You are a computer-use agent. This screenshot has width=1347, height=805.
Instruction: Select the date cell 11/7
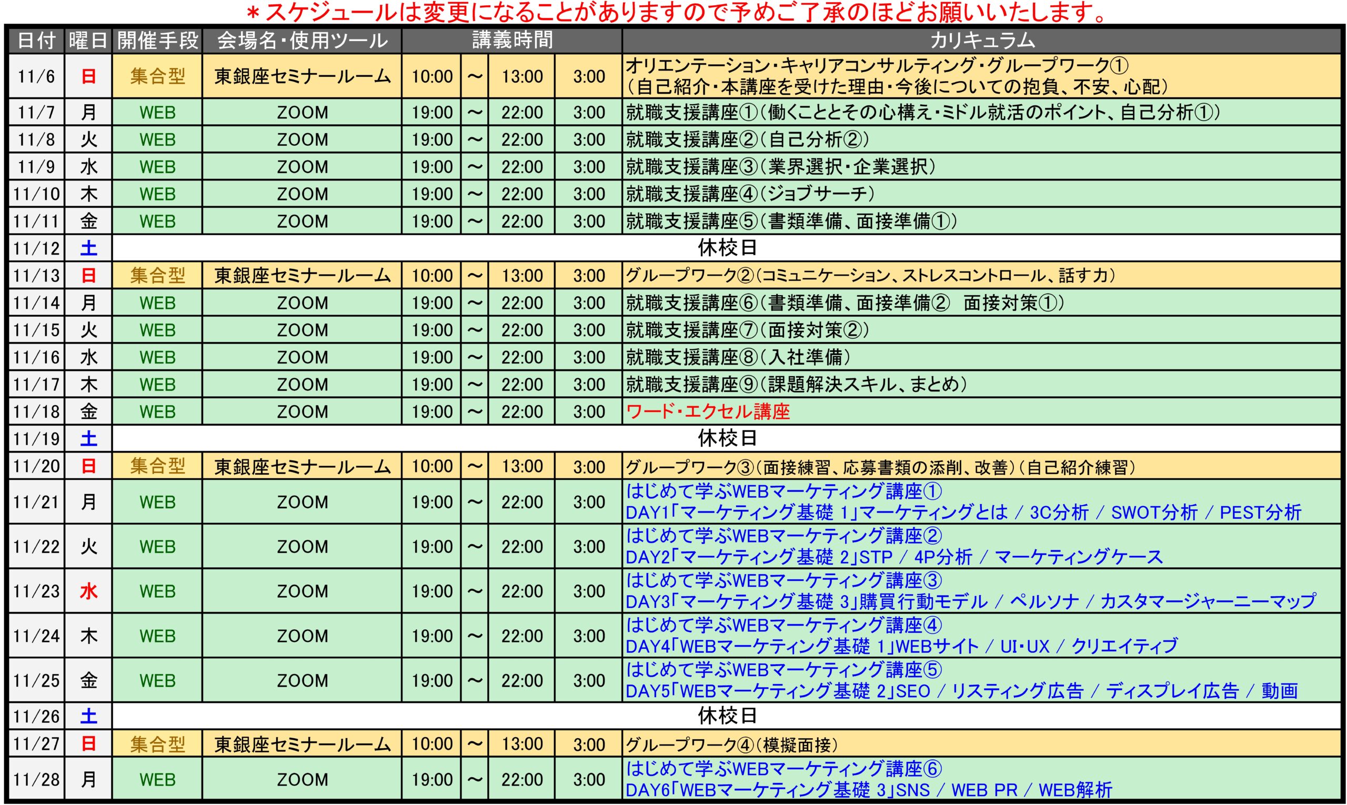[x=36, y=112]
